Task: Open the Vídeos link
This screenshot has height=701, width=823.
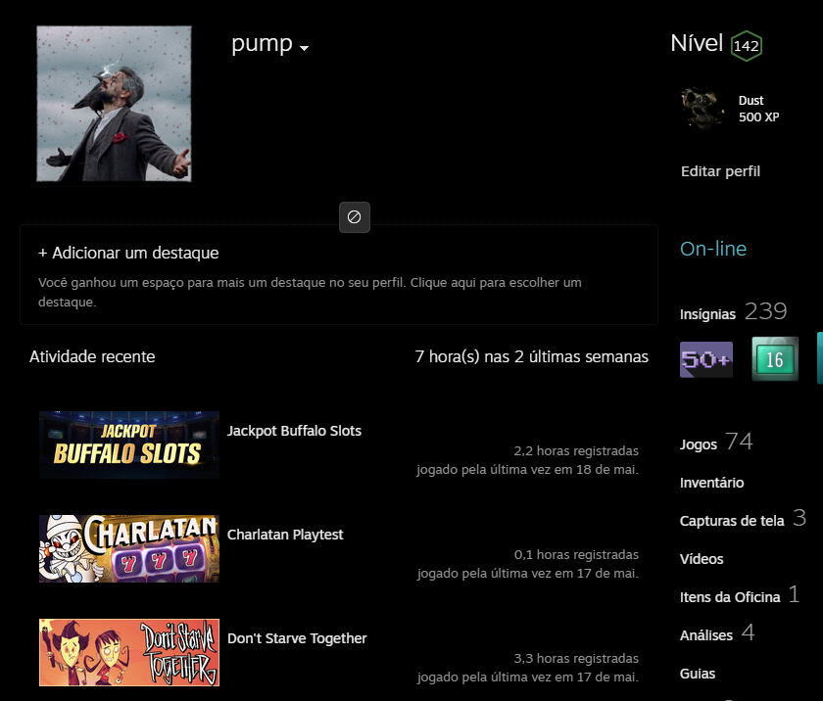Action: pyautogui.click(x=702, y=559)
